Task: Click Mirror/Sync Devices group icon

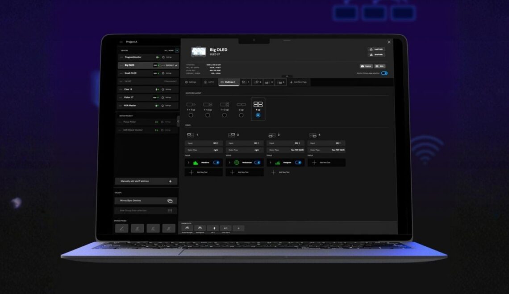Action: (x=170, y=201)
